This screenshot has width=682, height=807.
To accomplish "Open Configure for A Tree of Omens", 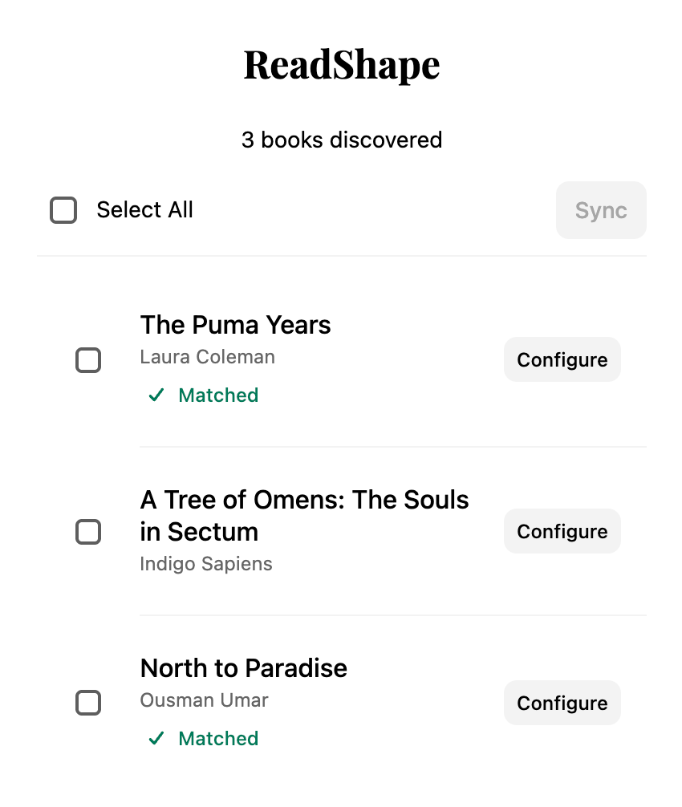I will pos(562,532).
